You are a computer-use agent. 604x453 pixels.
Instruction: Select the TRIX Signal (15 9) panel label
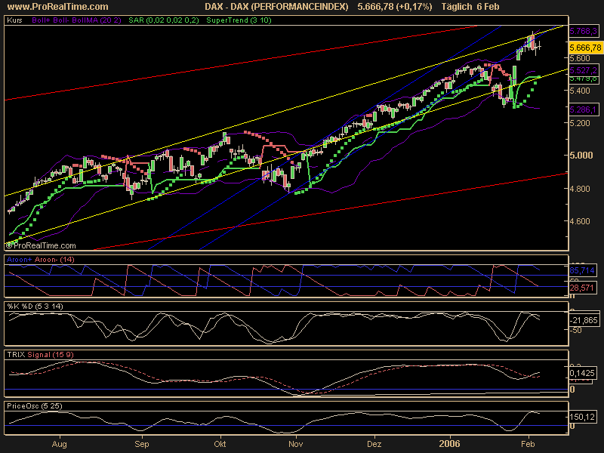click(41, 354)
